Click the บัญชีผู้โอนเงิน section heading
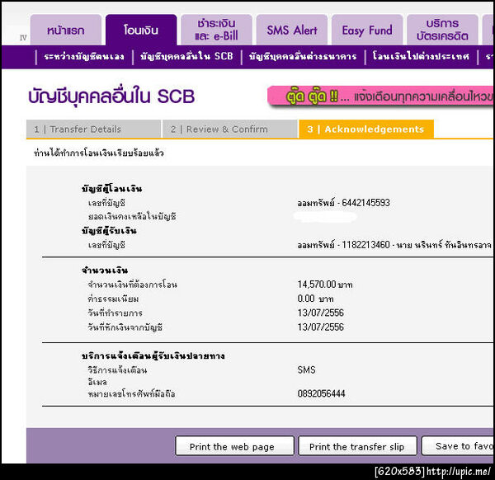 111,189
